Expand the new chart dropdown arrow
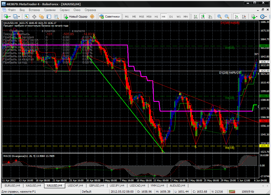The width and height of the screenshot is (271, 195). [x=10, y=17]
